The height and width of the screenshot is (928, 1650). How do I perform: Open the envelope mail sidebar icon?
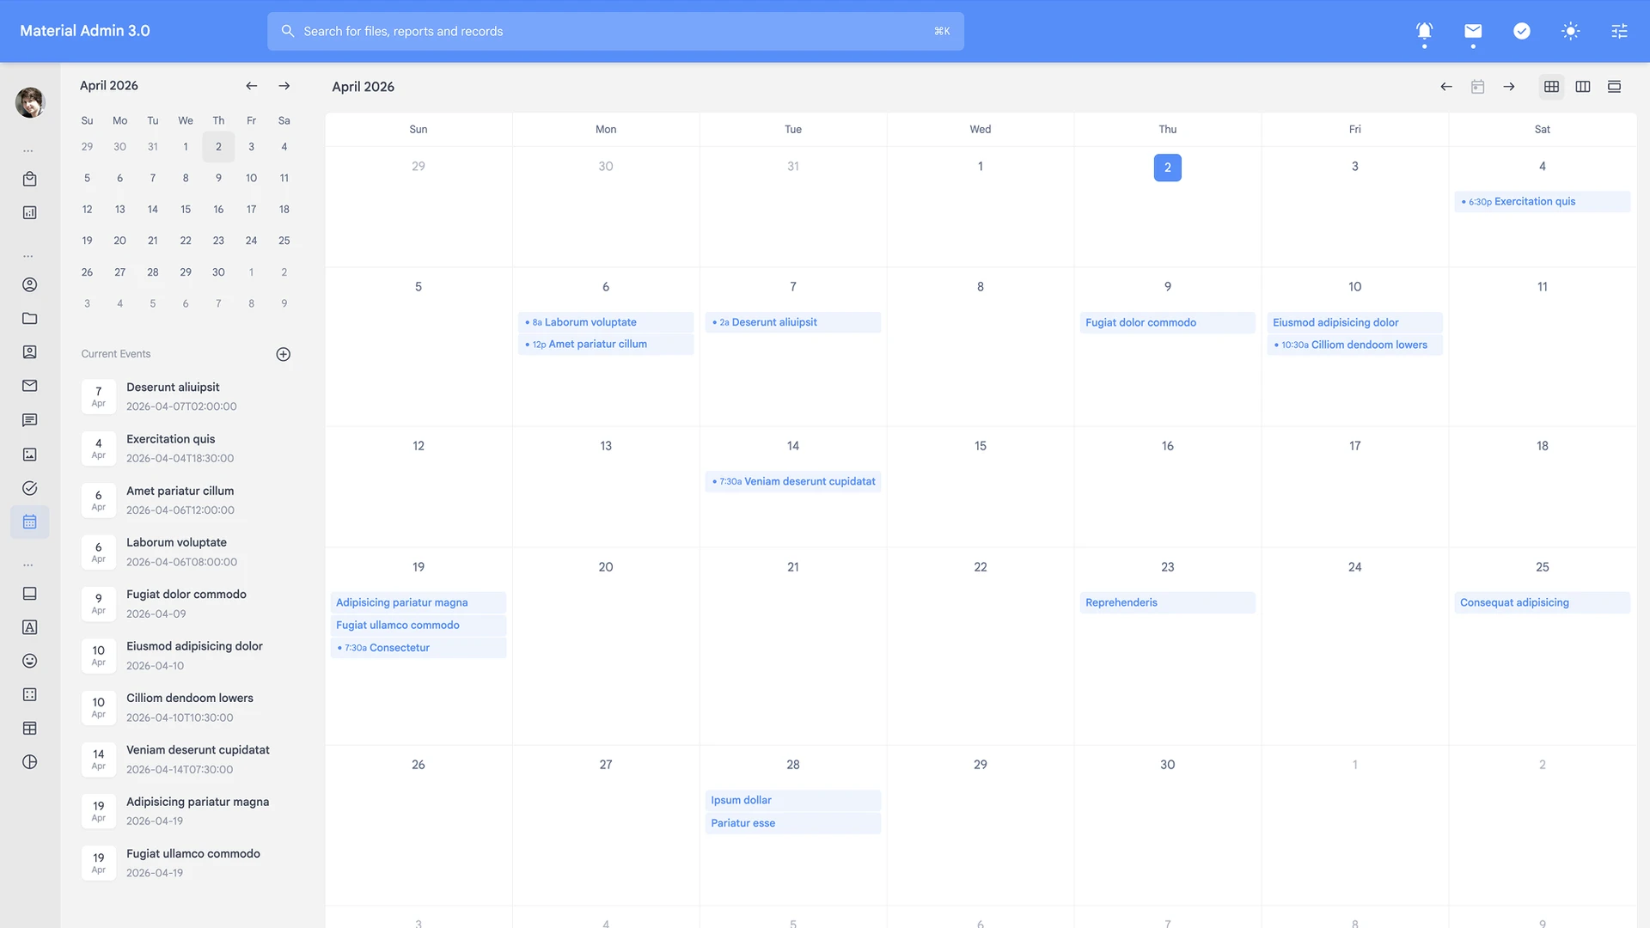pos(30,386)
